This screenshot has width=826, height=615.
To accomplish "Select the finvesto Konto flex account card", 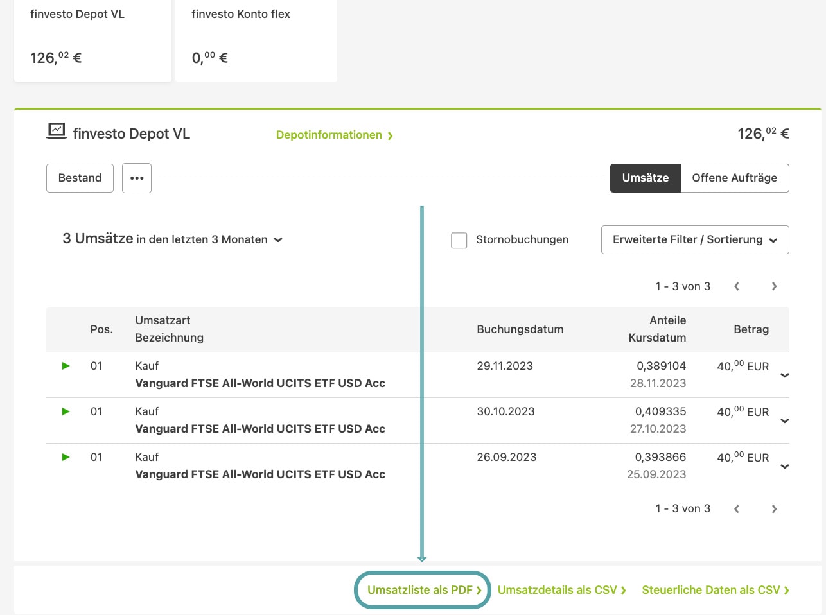I will [256, 40].
